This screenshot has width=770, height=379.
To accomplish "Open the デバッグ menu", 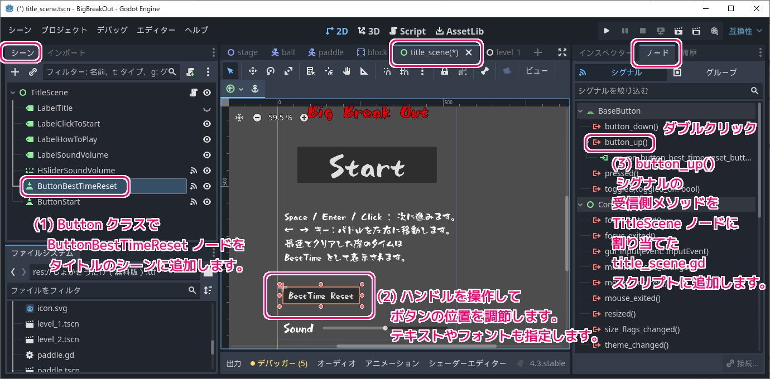I will tap(112, 30).
